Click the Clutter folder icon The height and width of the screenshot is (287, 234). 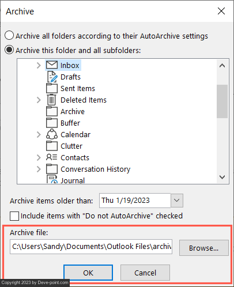click(52, 146)
